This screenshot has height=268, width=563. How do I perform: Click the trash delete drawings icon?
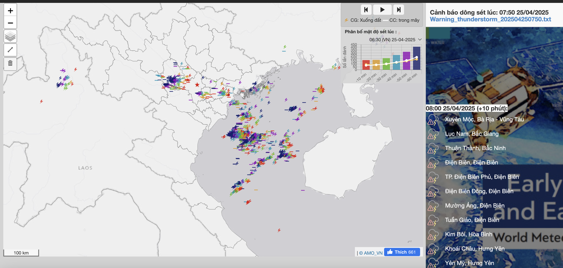tap(10, 63)
